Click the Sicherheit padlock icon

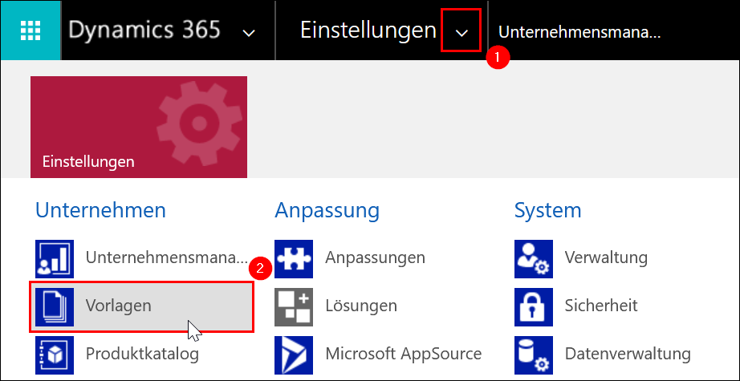(534, 307)
